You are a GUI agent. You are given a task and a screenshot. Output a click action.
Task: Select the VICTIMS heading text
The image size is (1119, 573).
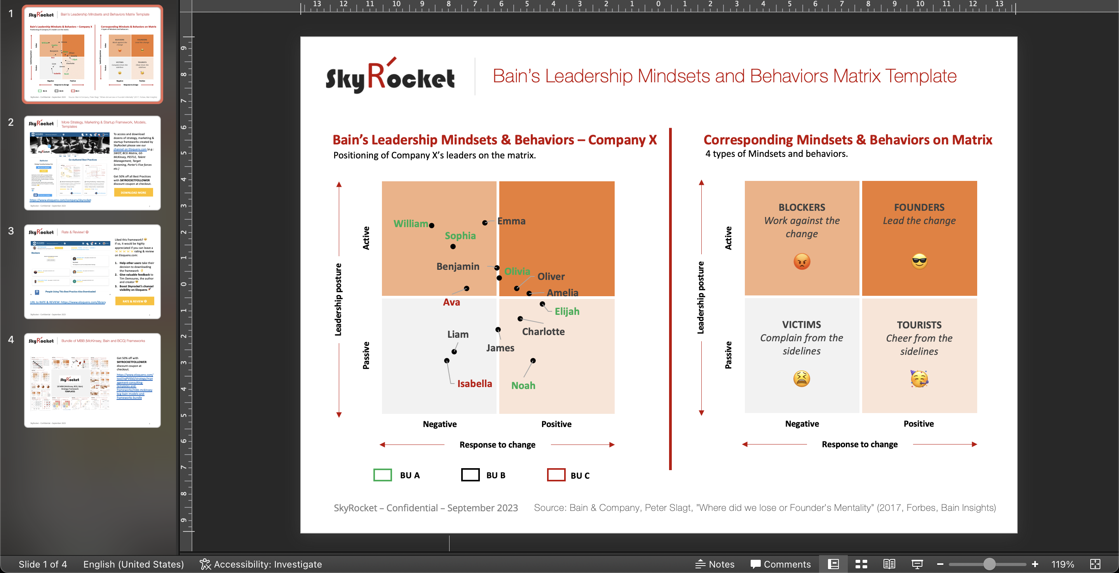802,325
